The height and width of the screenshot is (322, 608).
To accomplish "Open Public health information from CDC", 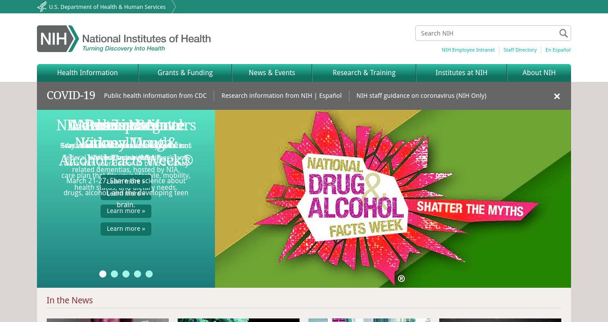I will click(x=155, y=96).
